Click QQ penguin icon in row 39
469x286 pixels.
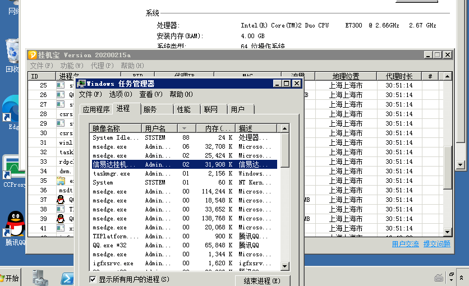point(61,219)
